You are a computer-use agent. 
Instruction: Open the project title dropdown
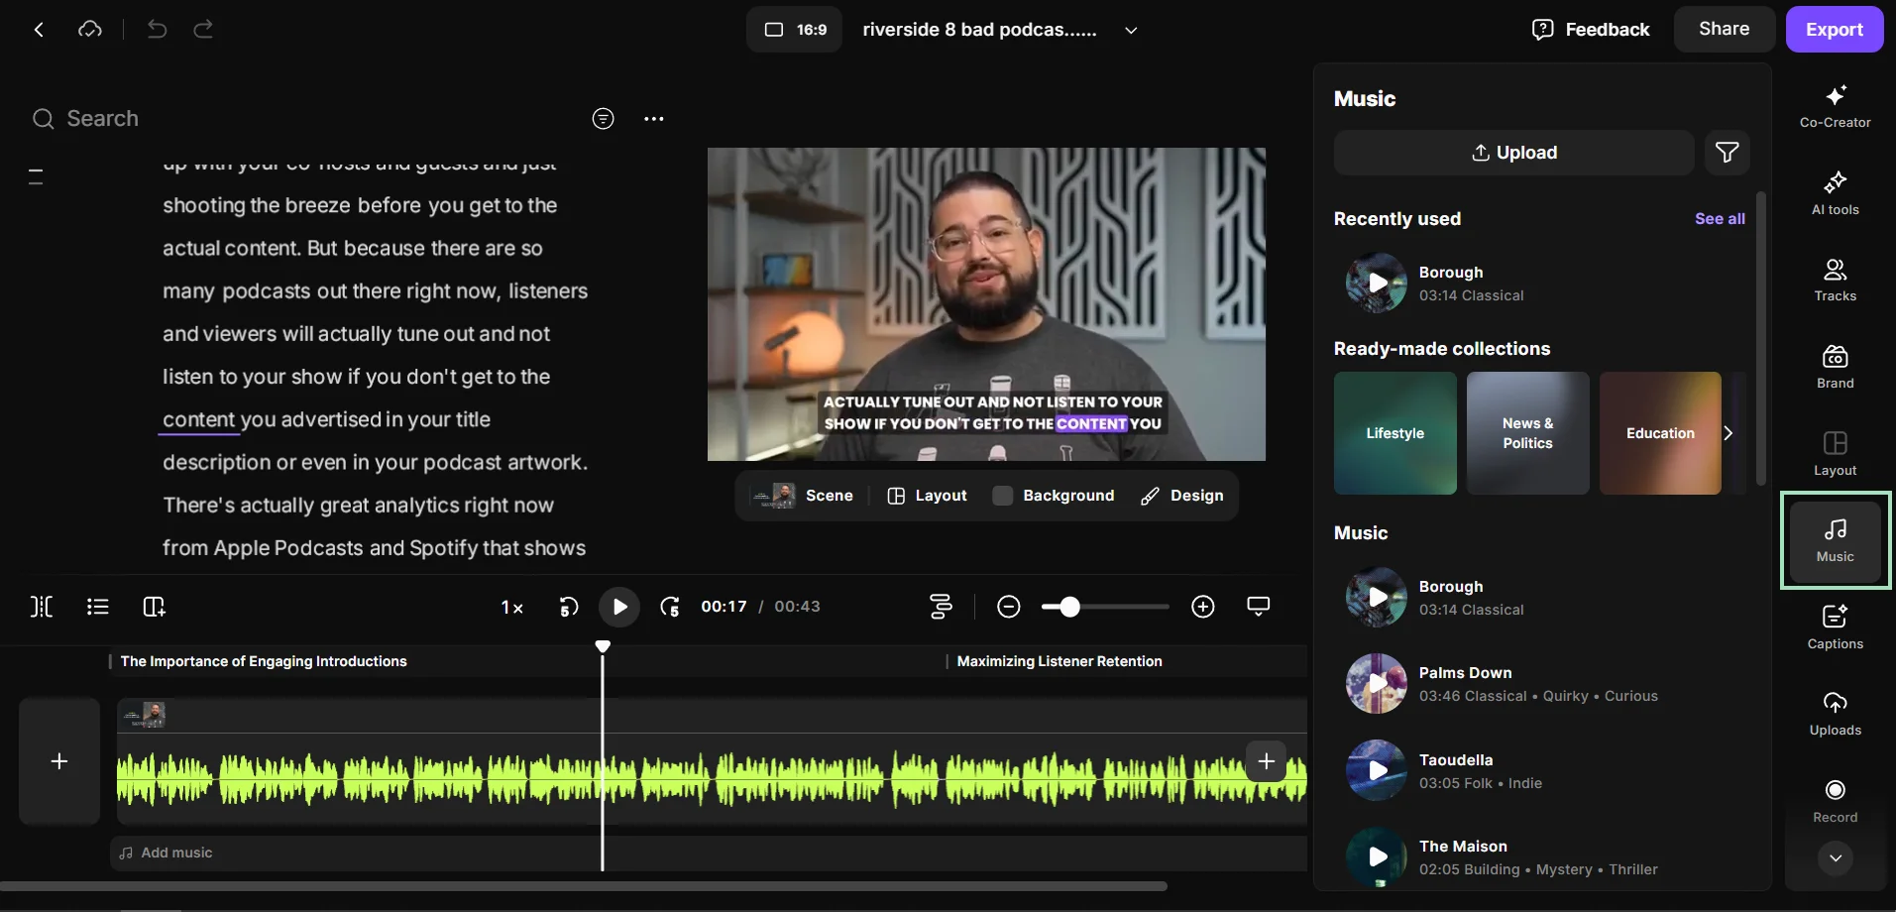(1131, 30)
